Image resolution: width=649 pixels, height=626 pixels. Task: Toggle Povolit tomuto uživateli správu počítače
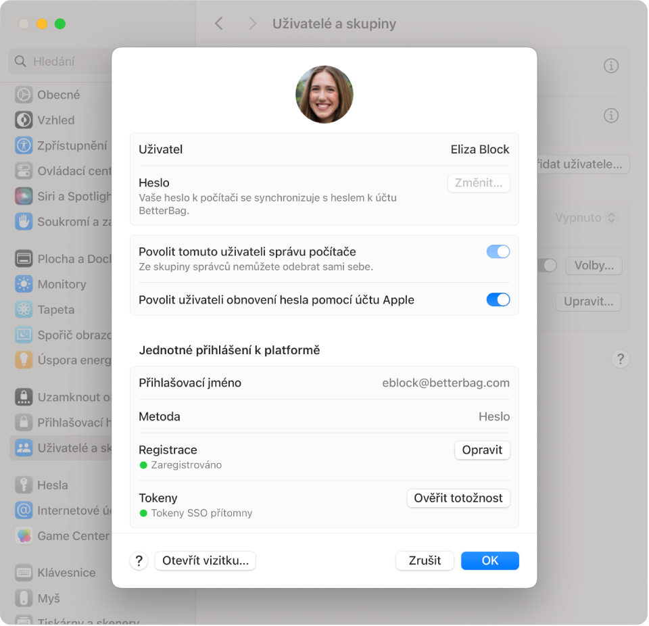point(498,251)
